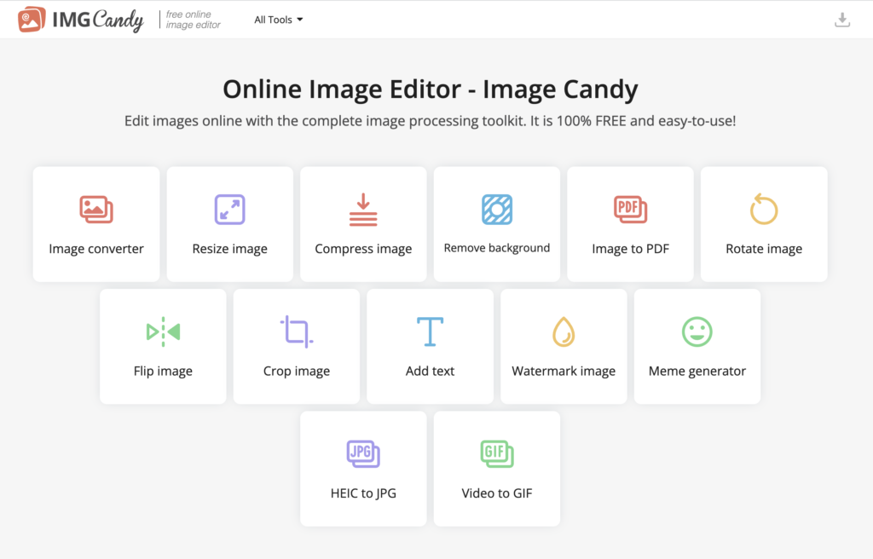This screenshot has height=559, width=873.
Task: Select the Compress image label
Action: (363, 249)
